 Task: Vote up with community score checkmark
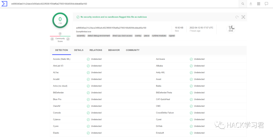[x=68, y=39]
